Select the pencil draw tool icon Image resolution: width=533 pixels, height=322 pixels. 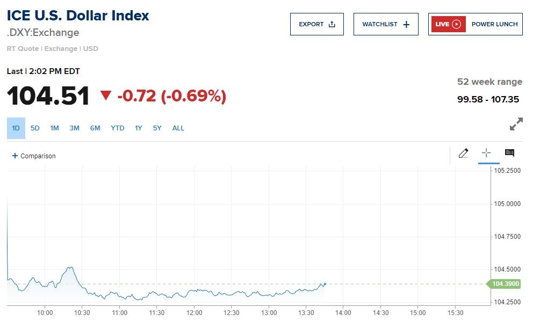pos(463,153)
